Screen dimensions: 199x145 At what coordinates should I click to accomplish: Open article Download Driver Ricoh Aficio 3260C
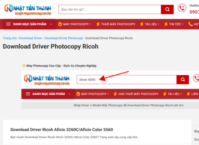[x=62, y=130]
